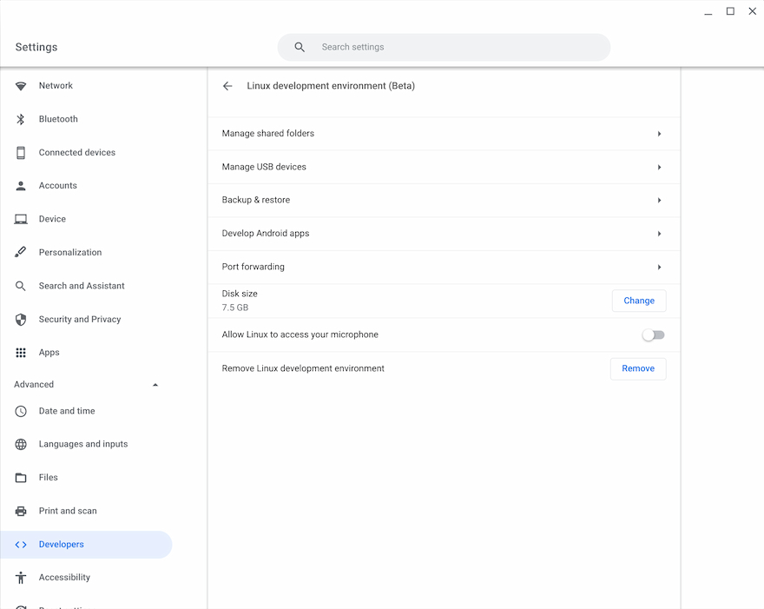Click the Languages and inputs globe icon
764x609 pixels.
pyautogui.click(x=21, y=444)
